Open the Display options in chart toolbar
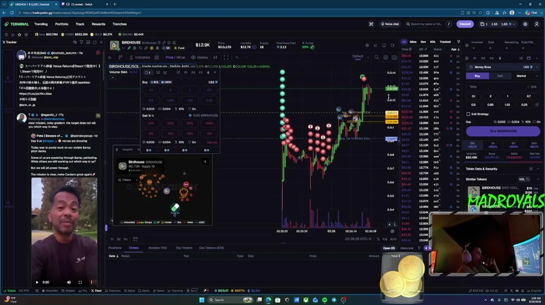 click(x=200, y=58)
